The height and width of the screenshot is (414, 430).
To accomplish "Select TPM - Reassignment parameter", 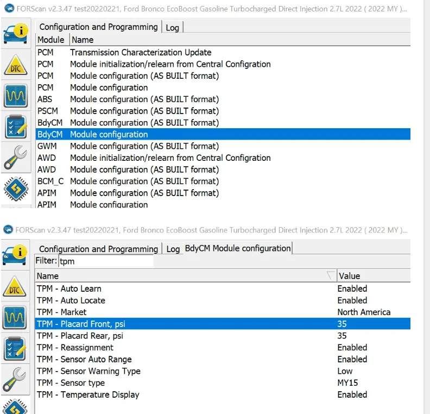I will (223, 347).
